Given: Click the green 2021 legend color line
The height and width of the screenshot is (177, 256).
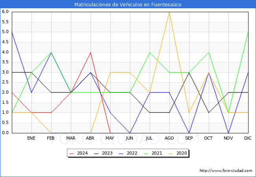Looking at the screenshot, I should tap(146, 153).
